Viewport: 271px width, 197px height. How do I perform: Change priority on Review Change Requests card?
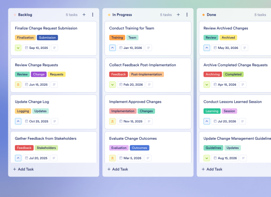pyautogui.click(x=18, y=85)
